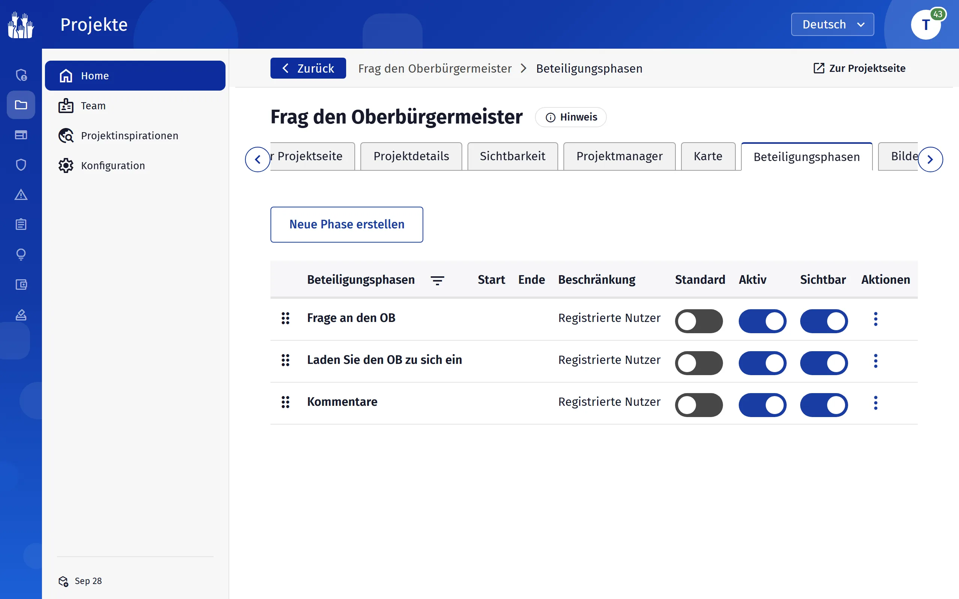Open the Deutsch language dropdown
The width and height of the screenshot is (959, 599).
tap(832, 25)
